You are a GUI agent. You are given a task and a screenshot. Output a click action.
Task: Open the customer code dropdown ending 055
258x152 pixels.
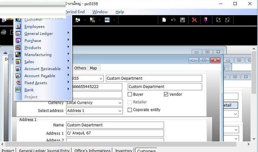[101, 78]
